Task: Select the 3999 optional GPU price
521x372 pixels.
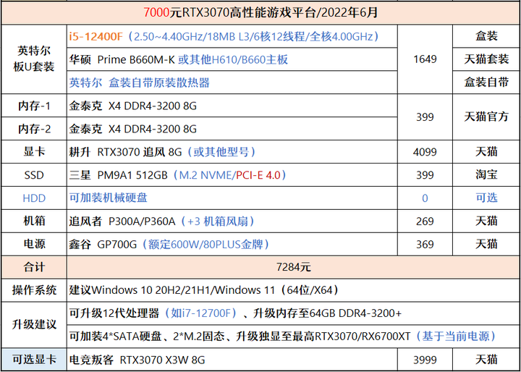Action: coord(425,360)
